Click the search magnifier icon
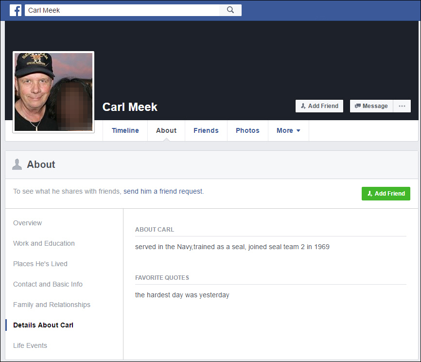Image resolution: width=421 pixels, height=362 pixels. pos(230,10)
